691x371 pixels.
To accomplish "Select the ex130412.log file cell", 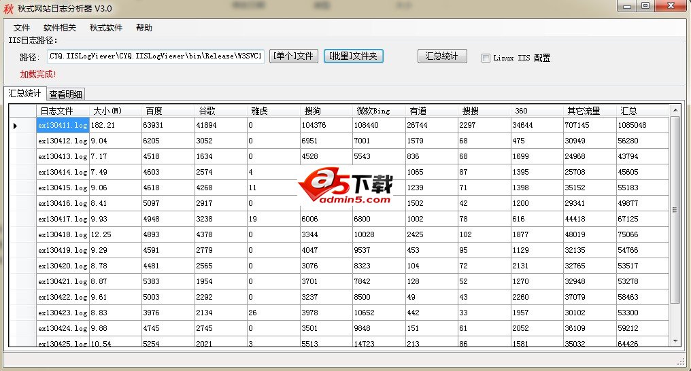I will tap(63, 141).
